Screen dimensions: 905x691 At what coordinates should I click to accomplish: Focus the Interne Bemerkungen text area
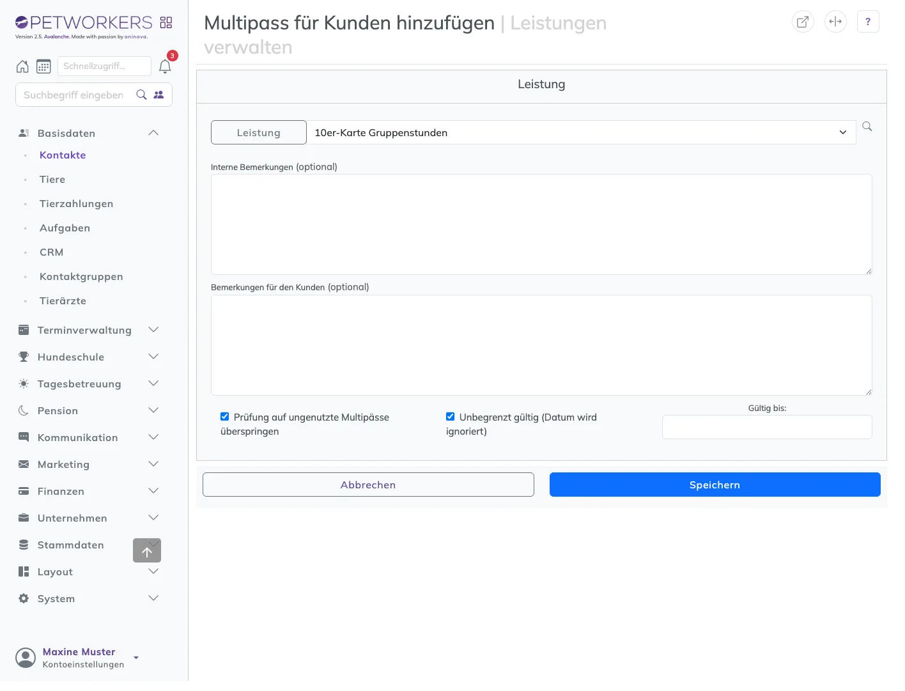point(541,224)
